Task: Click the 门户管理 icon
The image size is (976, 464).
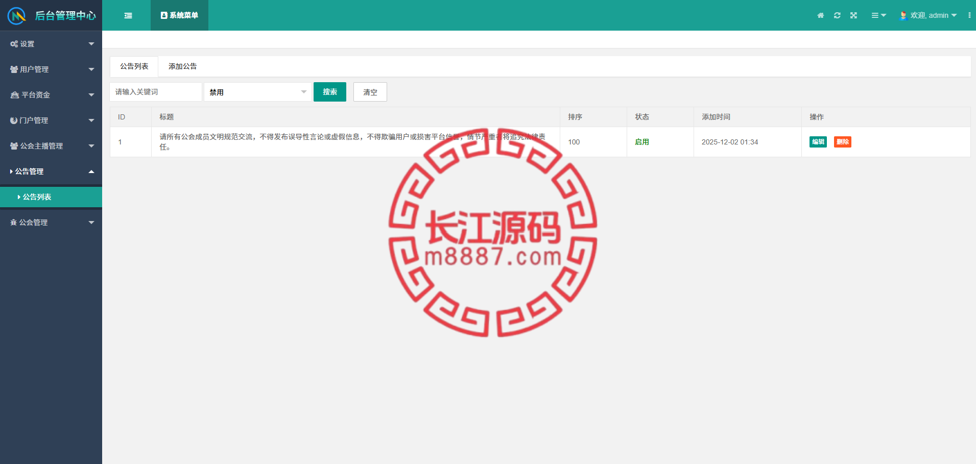Action: [x=14, y=120]
